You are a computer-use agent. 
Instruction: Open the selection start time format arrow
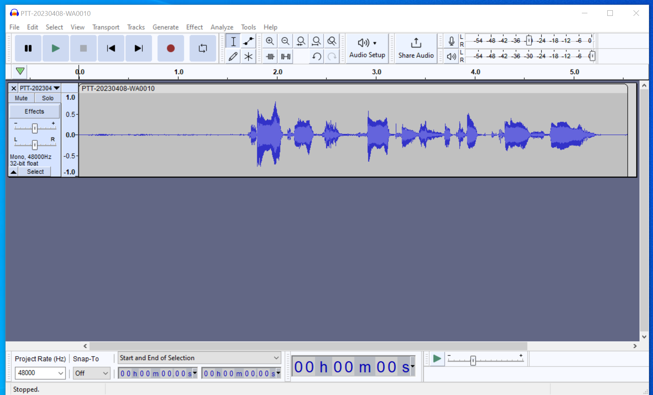(195, 373)
